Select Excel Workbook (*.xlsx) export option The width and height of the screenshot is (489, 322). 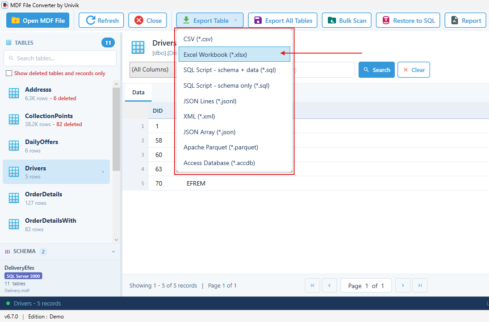234,55
